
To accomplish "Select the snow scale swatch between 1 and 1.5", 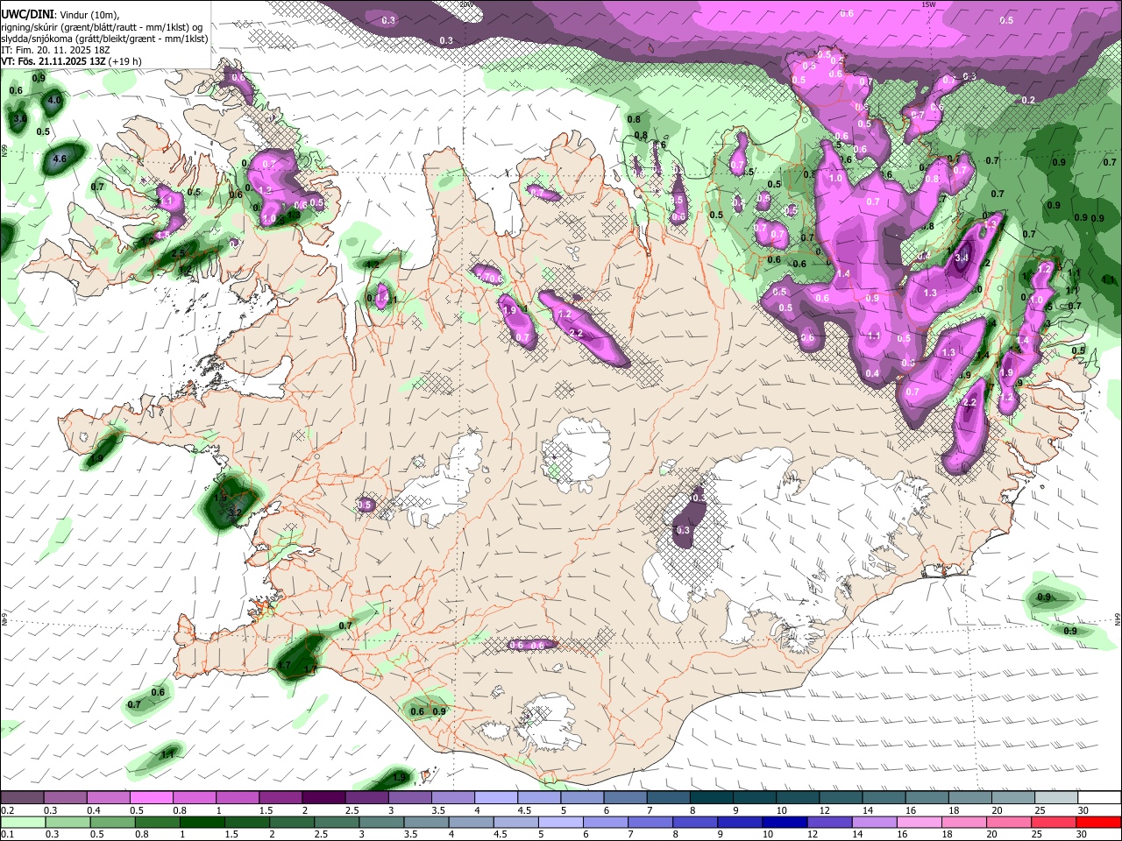I will tap(238, 798).
